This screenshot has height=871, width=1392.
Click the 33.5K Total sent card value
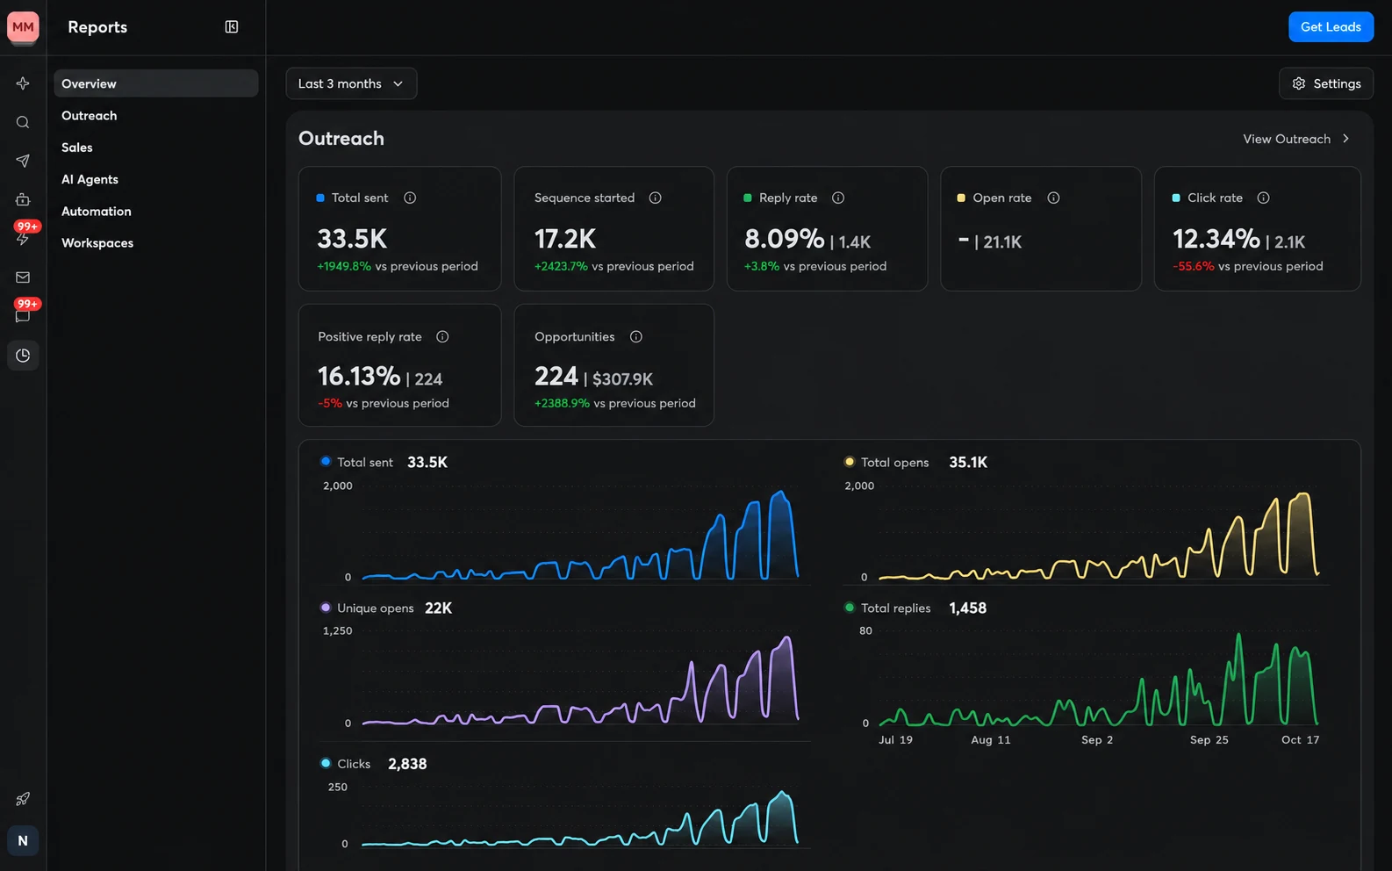[x=352, y=239]
